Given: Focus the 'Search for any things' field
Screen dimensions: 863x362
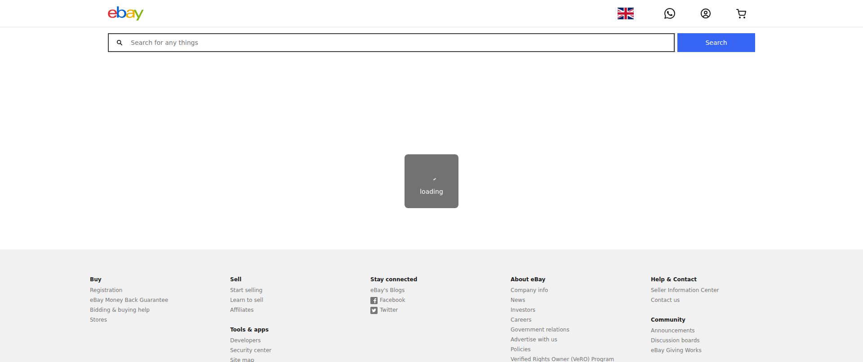Looking at the screenshot, I should click(x=391, y=43).
